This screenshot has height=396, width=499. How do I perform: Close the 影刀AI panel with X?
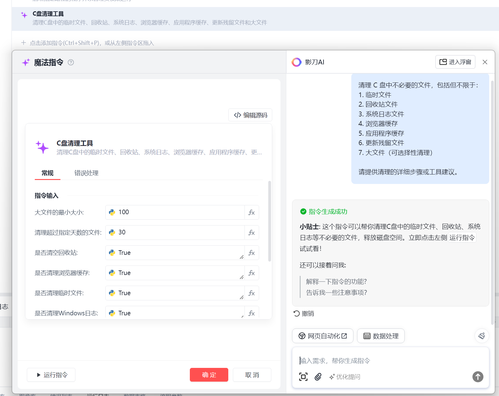coord(485,62)
